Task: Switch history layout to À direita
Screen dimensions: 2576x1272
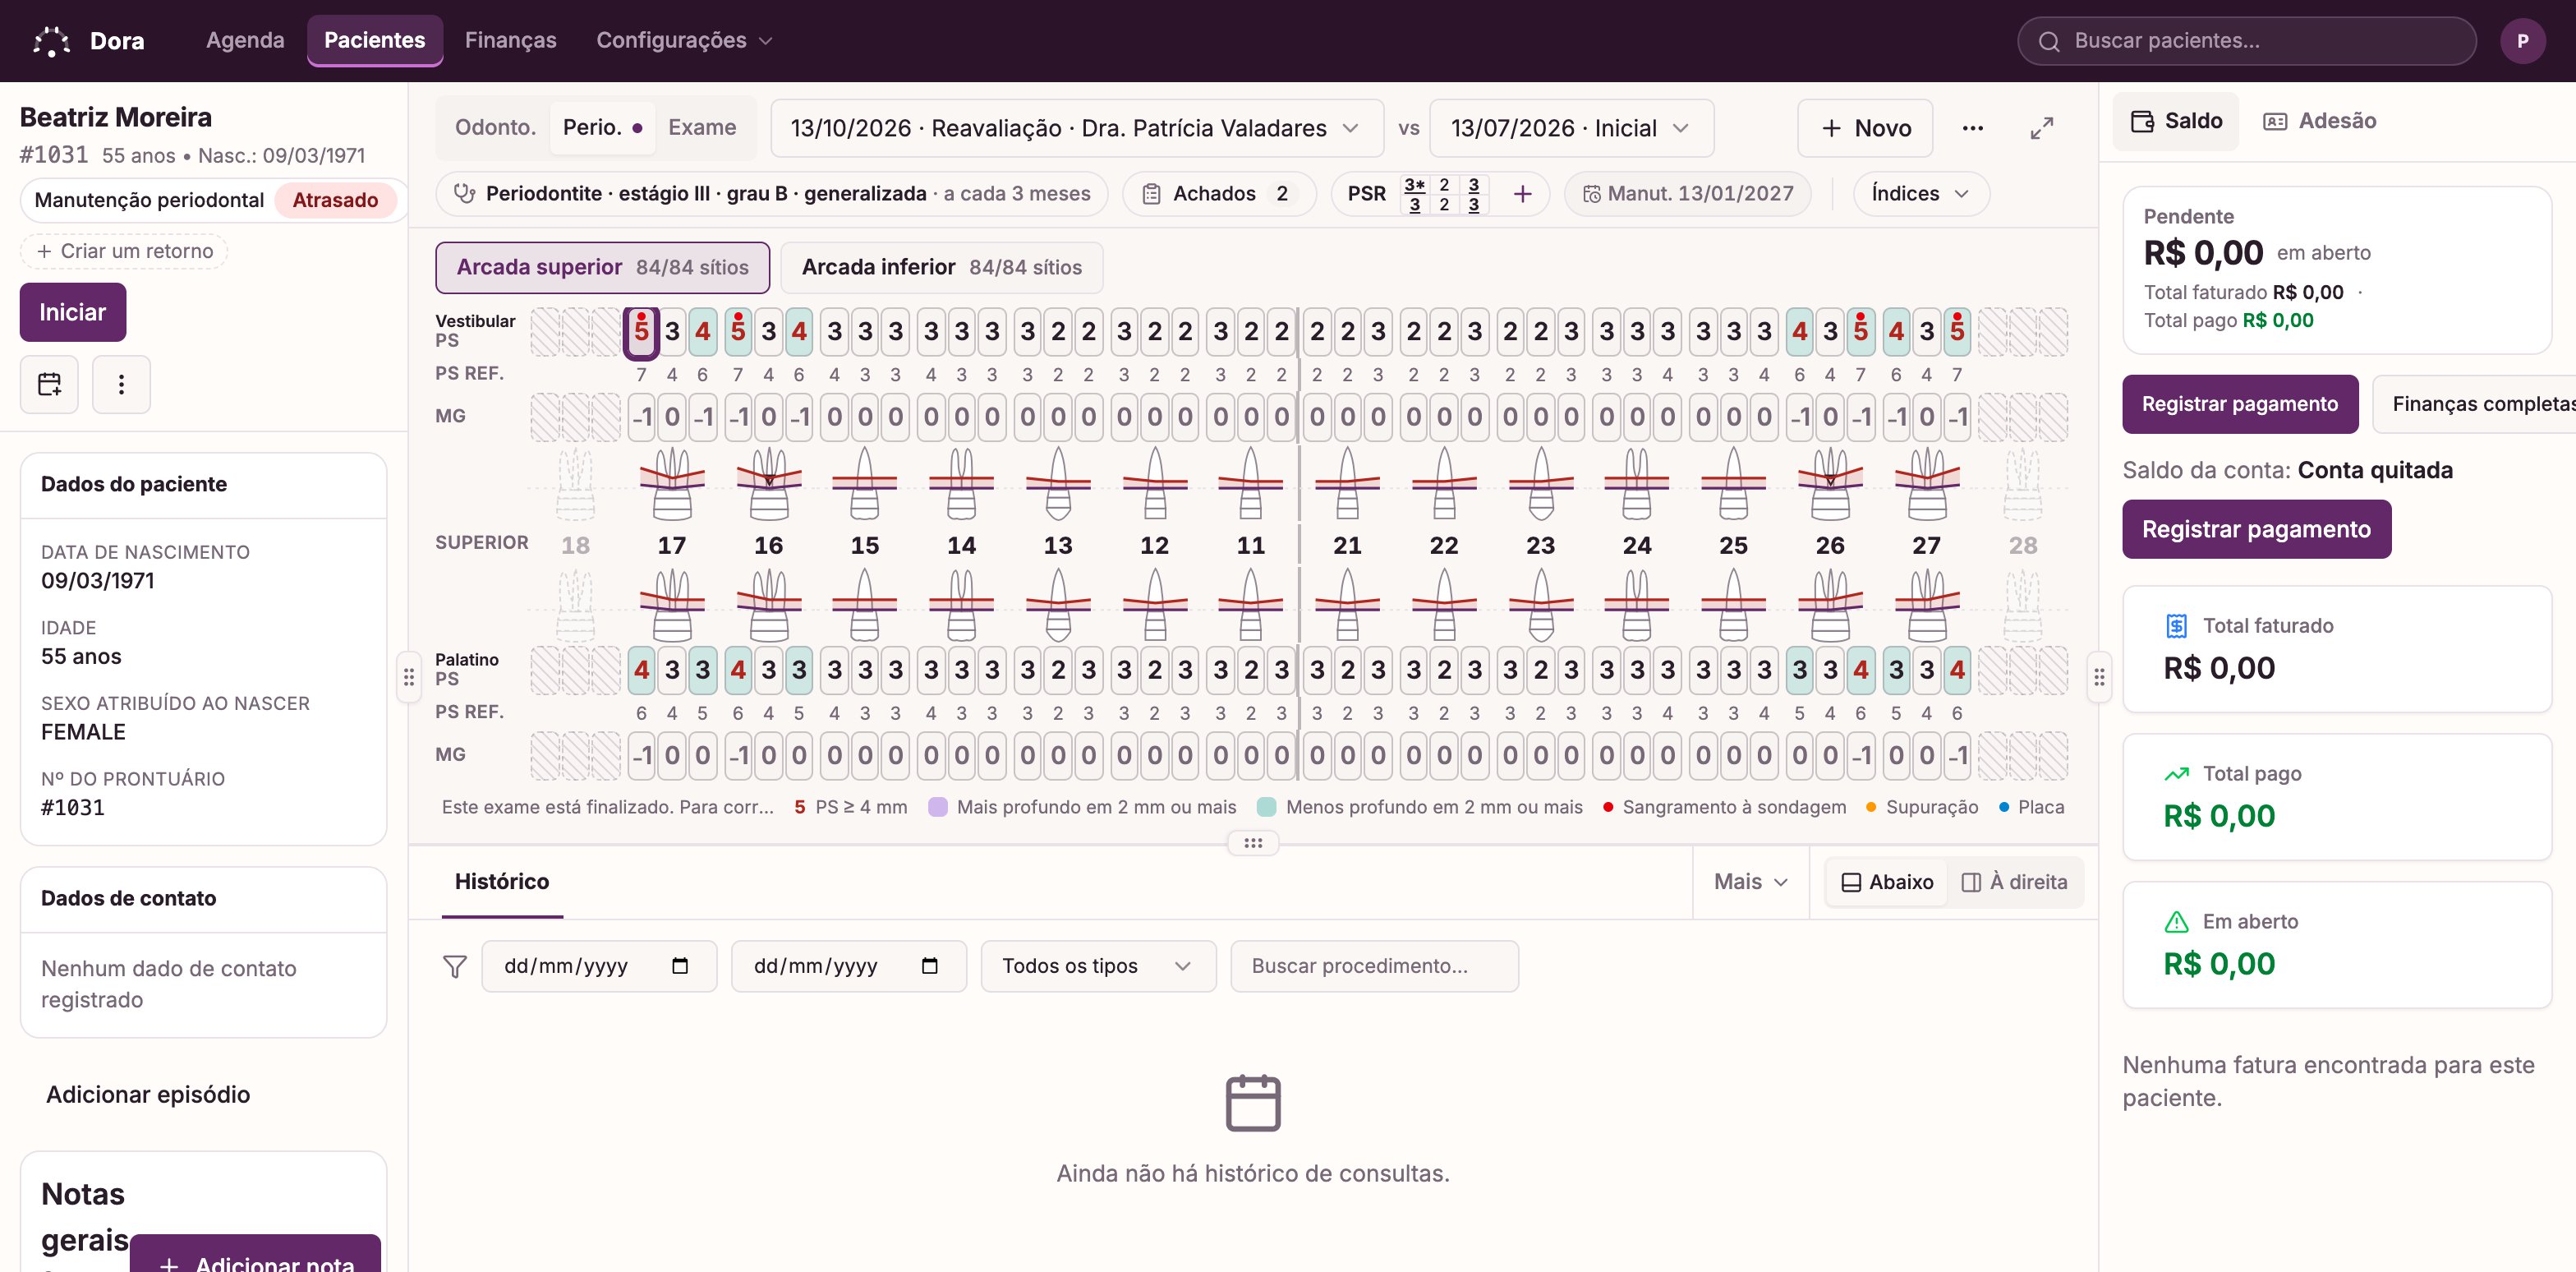Action: pyautogui.click(x=2015, y=882)
